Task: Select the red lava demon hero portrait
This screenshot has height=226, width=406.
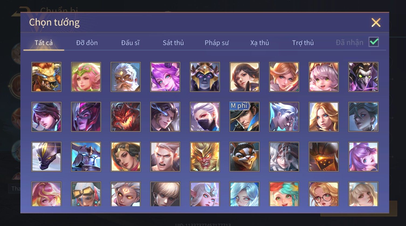Action: 126,117
